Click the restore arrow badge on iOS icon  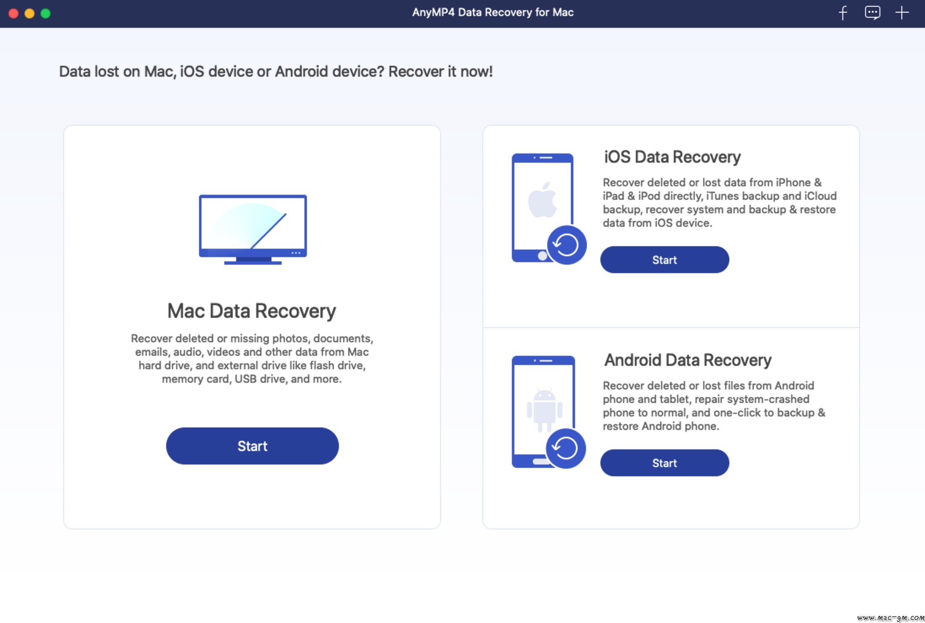pos(566,245)
